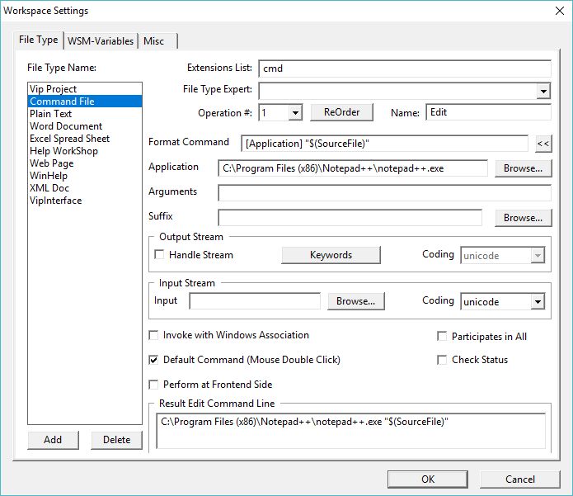Viewport: 573px width, 496px height.
Task: Click the Extensions List field
Action: [x=405, y=68]
